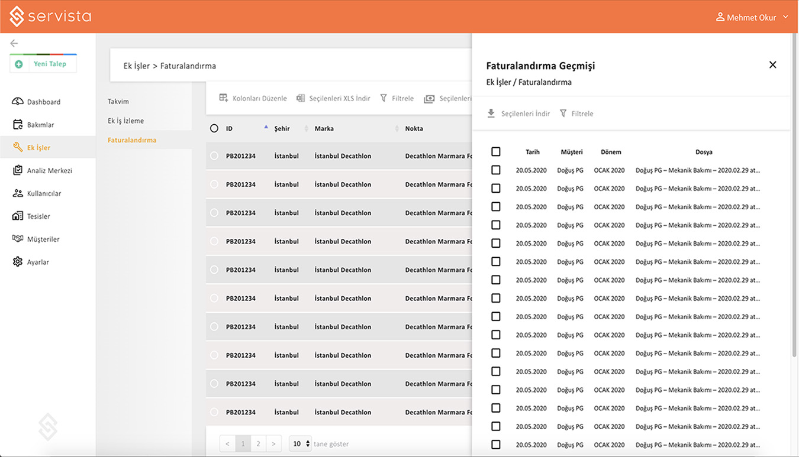The image size is (799, 457).
Task: Sort by the ID column arrow
Action: (266, 128)
